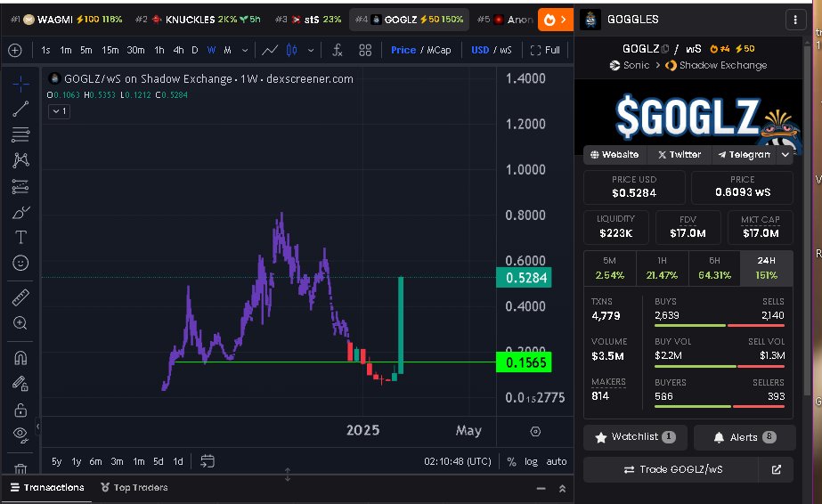Open the multi-chart layout grid
This screenshot has height=504, width=822.
click(365, 50)
